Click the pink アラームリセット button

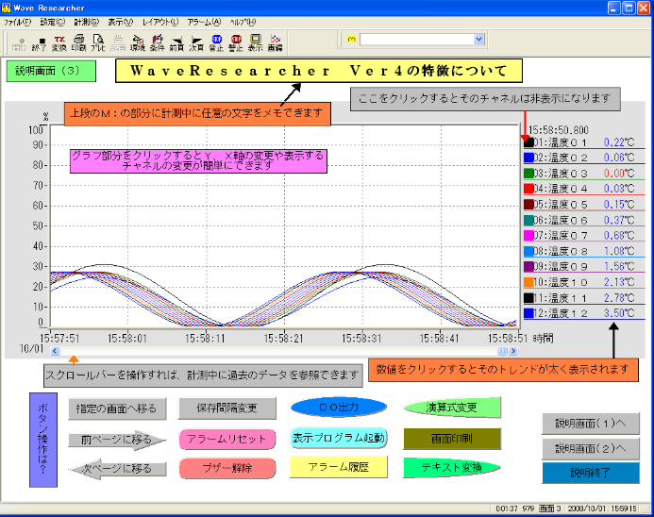226,439
